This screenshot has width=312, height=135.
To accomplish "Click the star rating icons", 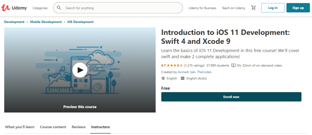I will pos(175,65).
